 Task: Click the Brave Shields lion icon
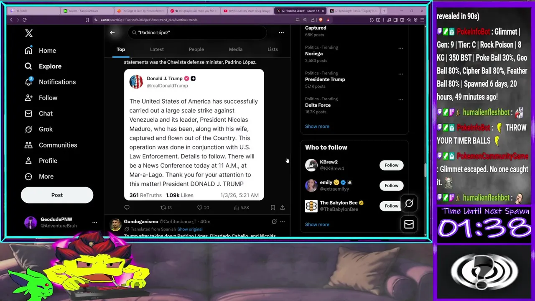tap(321, 20)
